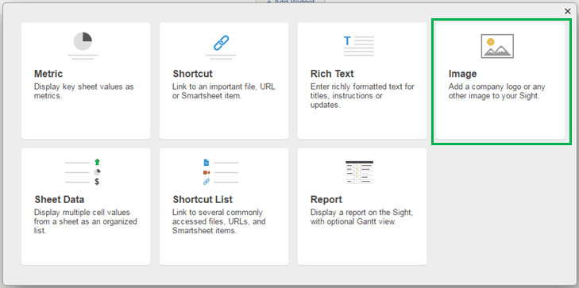Click 'Add a company logo' description

[496, 91]
